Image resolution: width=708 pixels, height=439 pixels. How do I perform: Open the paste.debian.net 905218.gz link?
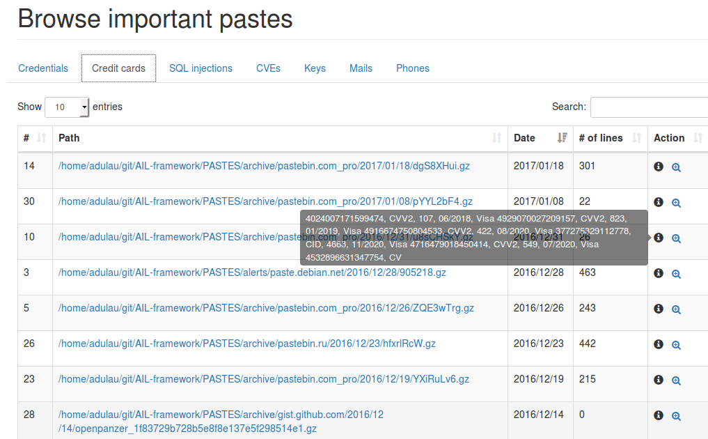[x=252, y=272]
